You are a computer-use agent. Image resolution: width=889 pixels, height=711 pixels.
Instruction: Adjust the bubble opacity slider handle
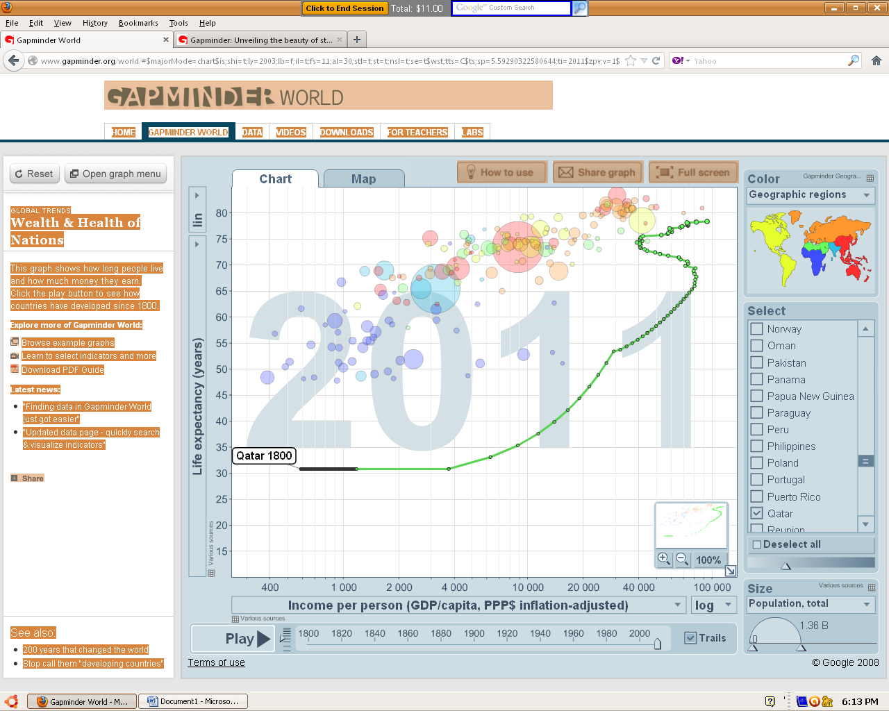point(786,566)
